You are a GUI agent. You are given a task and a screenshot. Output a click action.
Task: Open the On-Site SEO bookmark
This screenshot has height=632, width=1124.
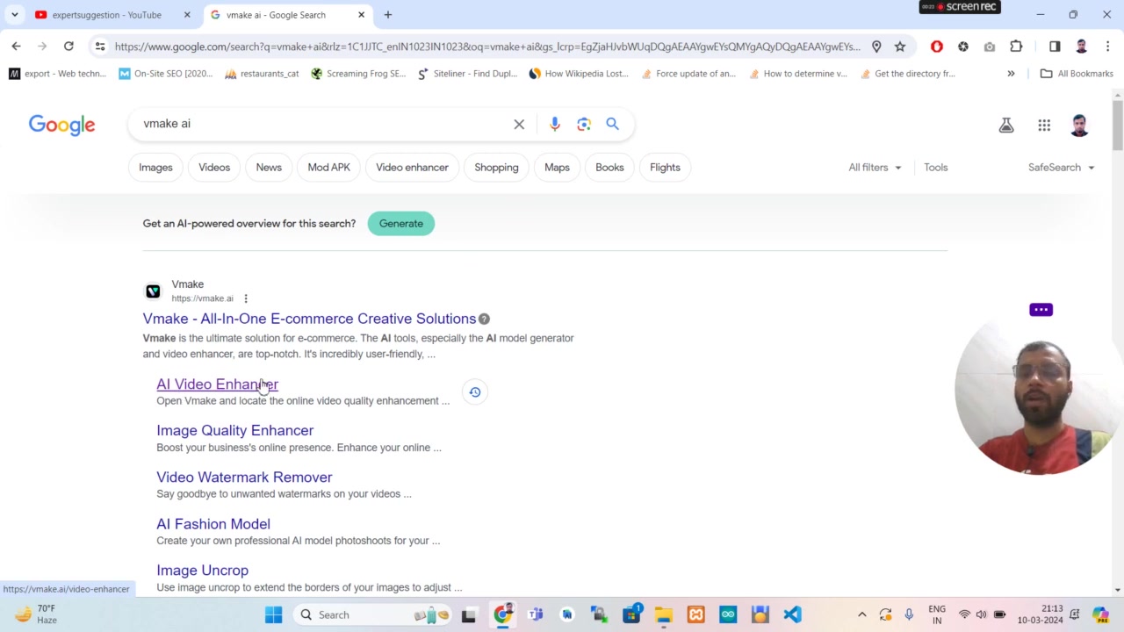tap(166, 74)
